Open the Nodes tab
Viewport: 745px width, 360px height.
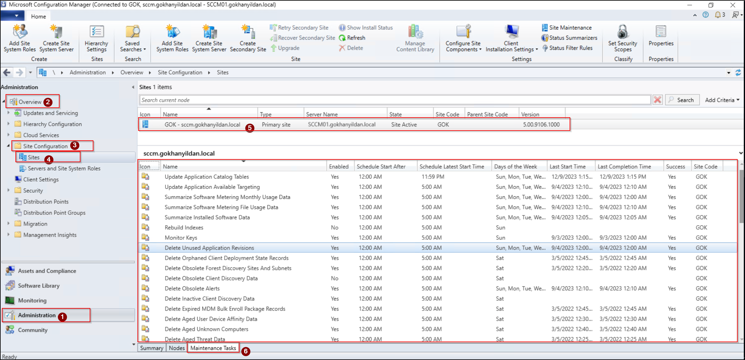point(177,348)
